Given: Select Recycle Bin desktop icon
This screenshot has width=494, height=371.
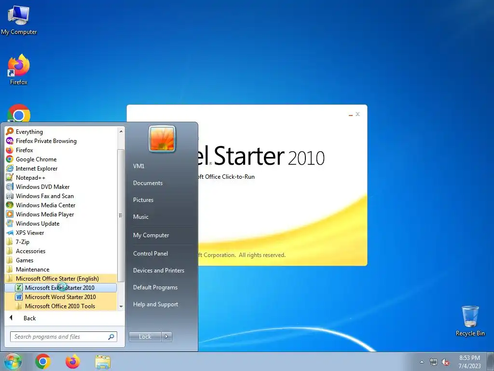Looking at the screenshot, I should [x=470, y=321].
